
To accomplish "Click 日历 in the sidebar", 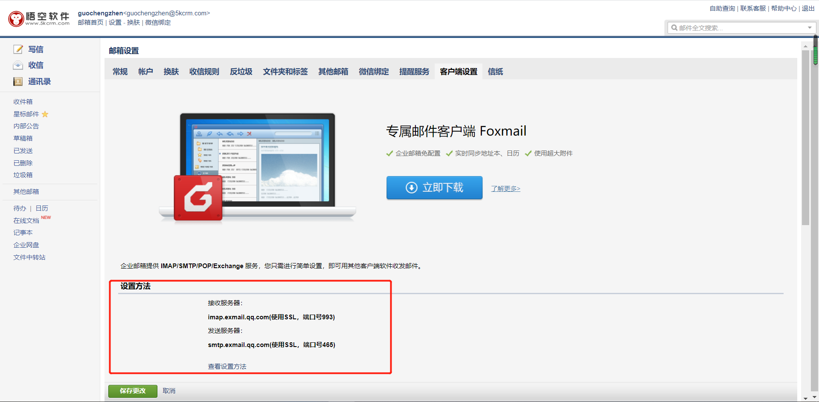I will point(42,208).
